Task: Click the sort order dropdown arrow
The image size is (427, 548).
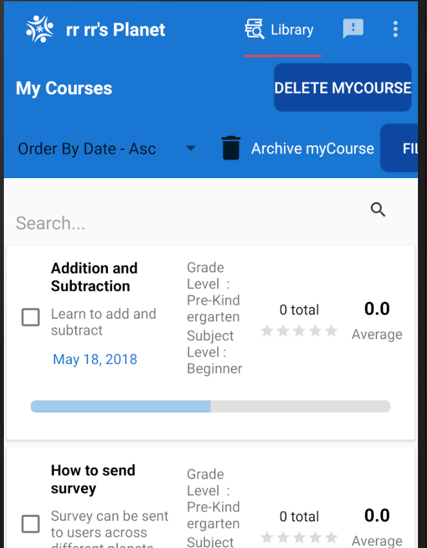Action: click(x=190, y=148)
